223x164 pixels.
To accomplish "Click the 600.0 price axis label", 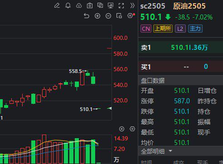I will click(121, 38).
